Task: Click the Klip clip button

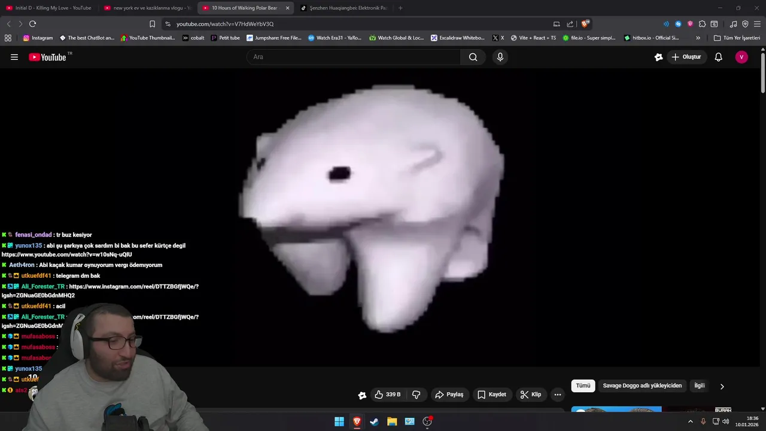Action: tap(531, 394)
